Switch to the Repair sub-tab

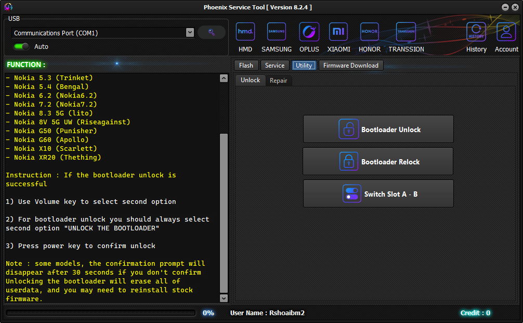tap(278, 81)
